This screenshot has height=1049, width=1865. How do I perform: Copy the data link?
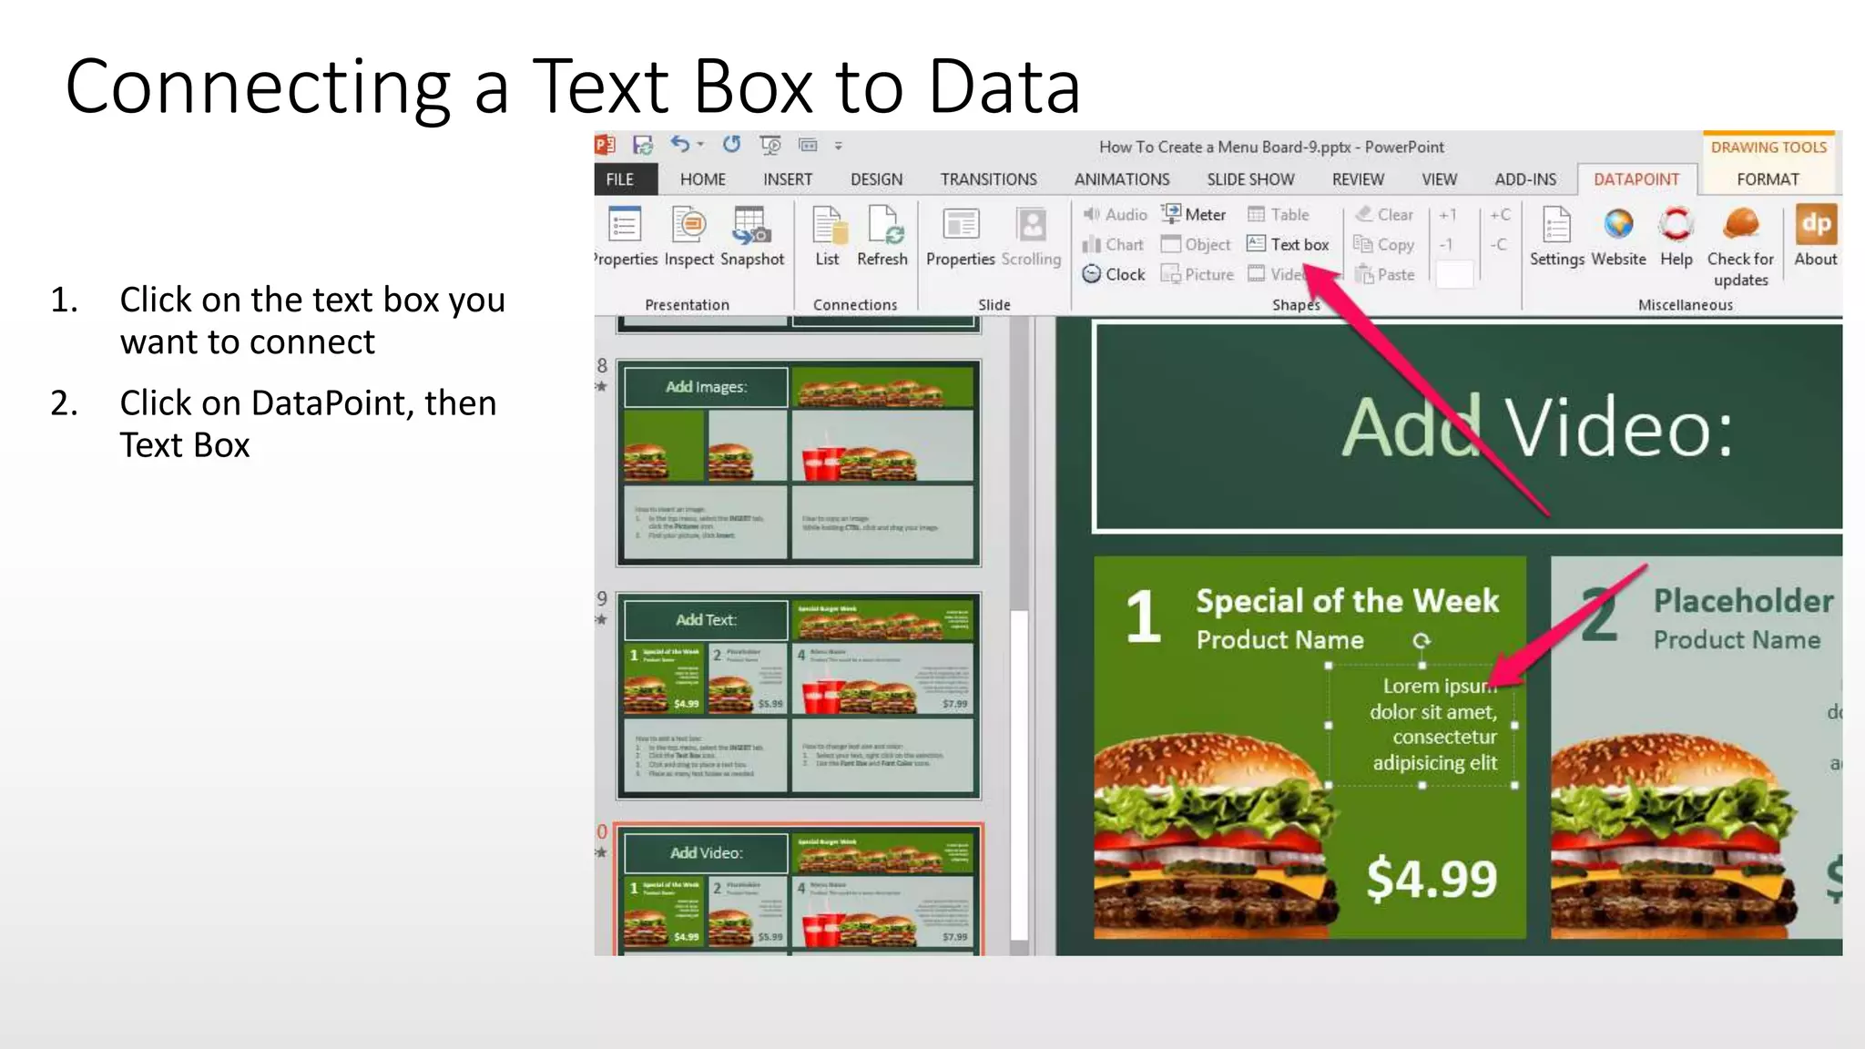(x=1383, y=244)
